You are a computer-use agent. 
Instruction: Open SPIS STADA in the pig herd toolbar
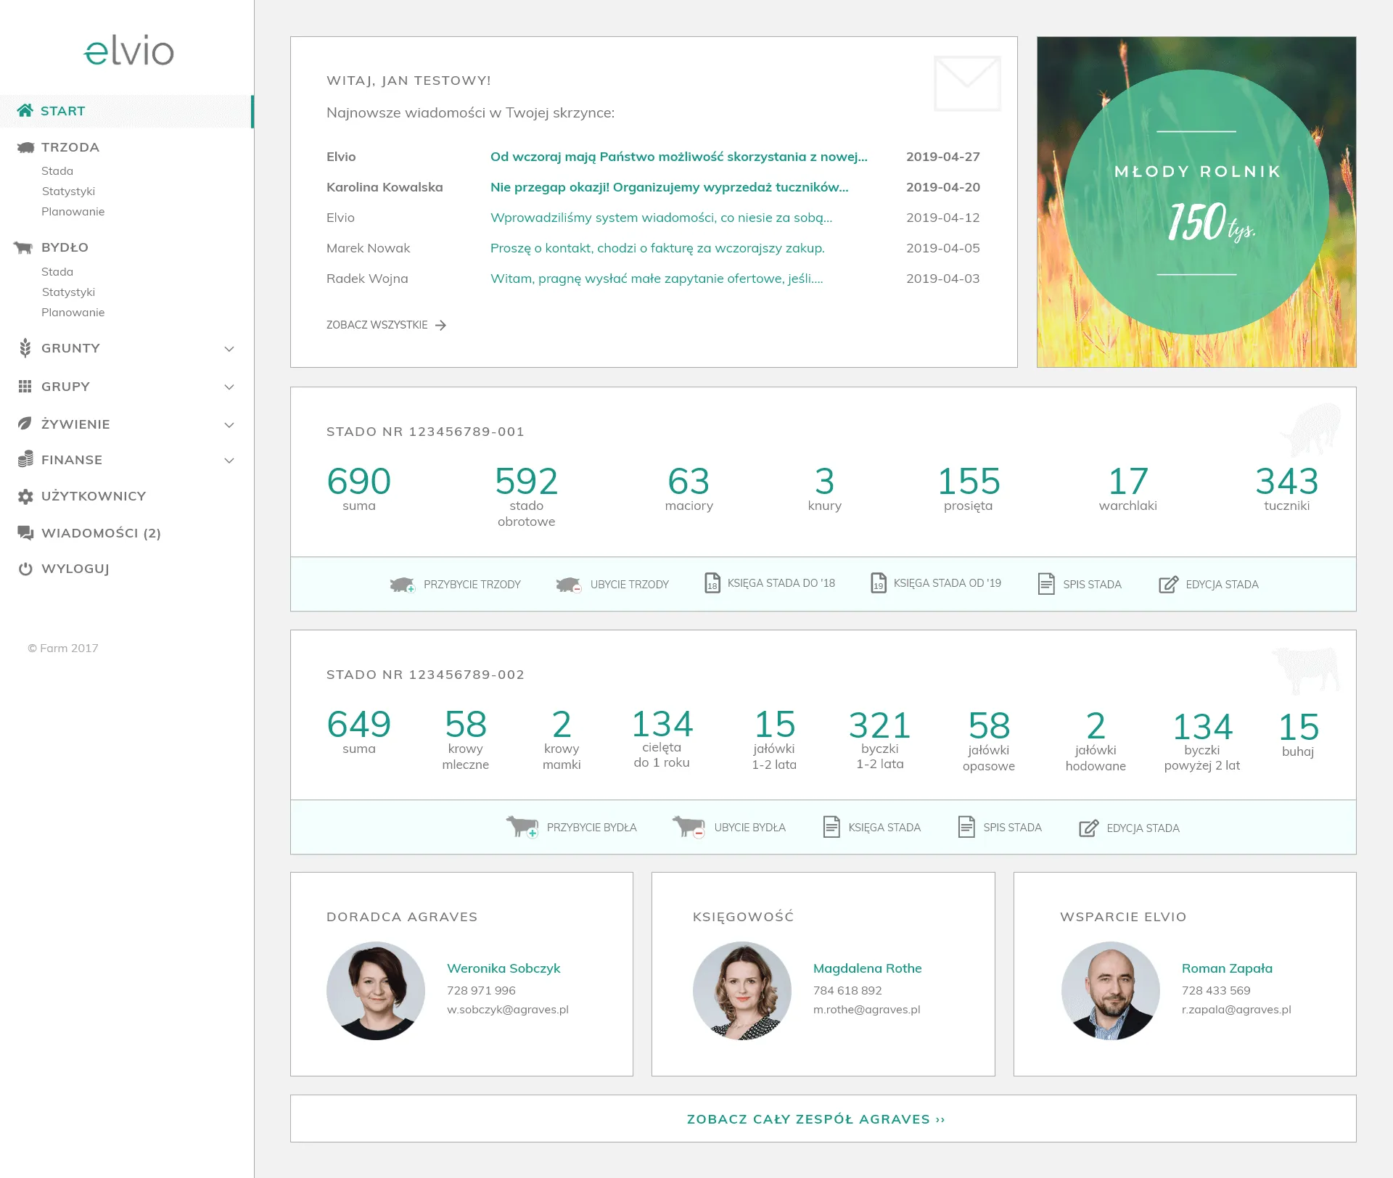[x=1080, y=585]
